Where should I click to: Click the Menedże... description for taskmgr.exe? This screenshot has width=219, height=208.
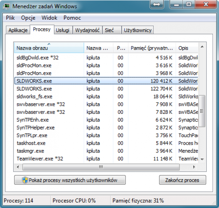188,151
